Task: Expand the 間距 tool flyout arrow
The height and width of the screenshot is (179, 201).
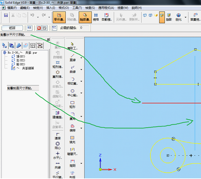Action: [81, 164]
